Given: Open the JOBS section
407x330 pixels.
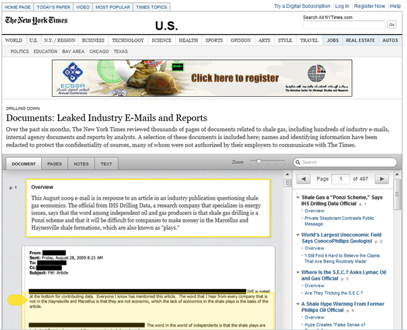Looking at the screenshot, I should 333,40.
